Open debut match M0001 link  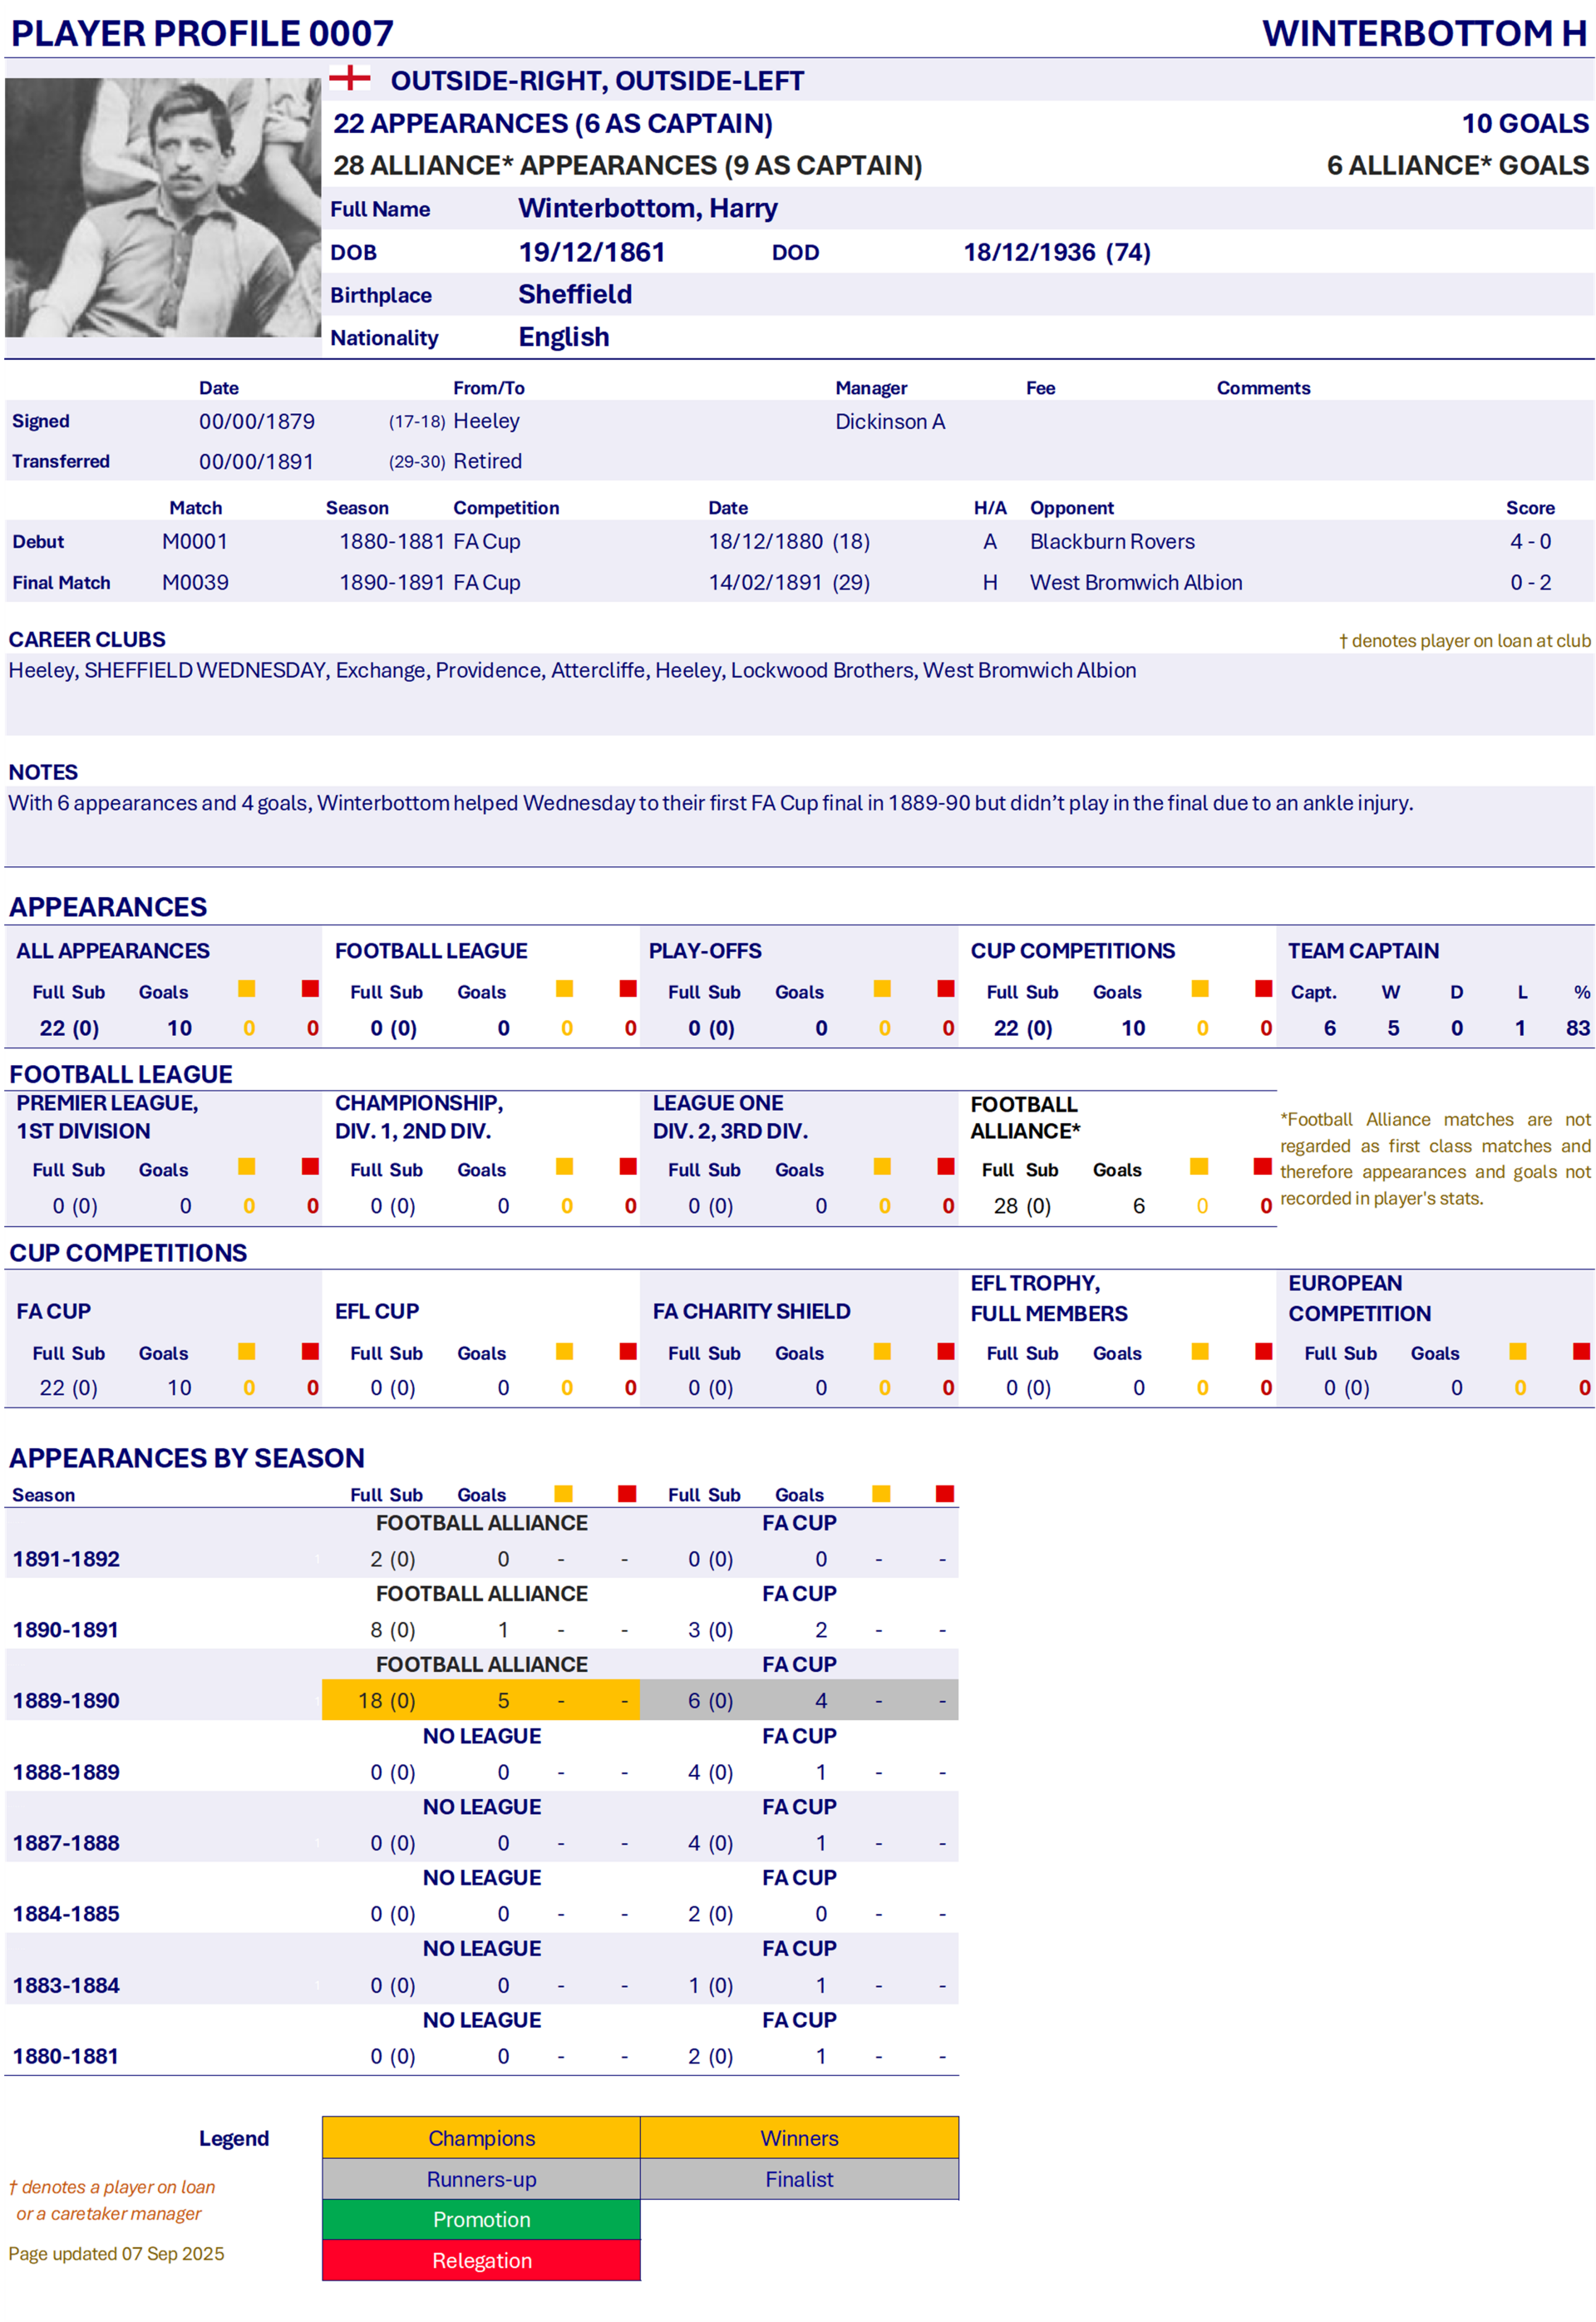click(x=195, y=542)
